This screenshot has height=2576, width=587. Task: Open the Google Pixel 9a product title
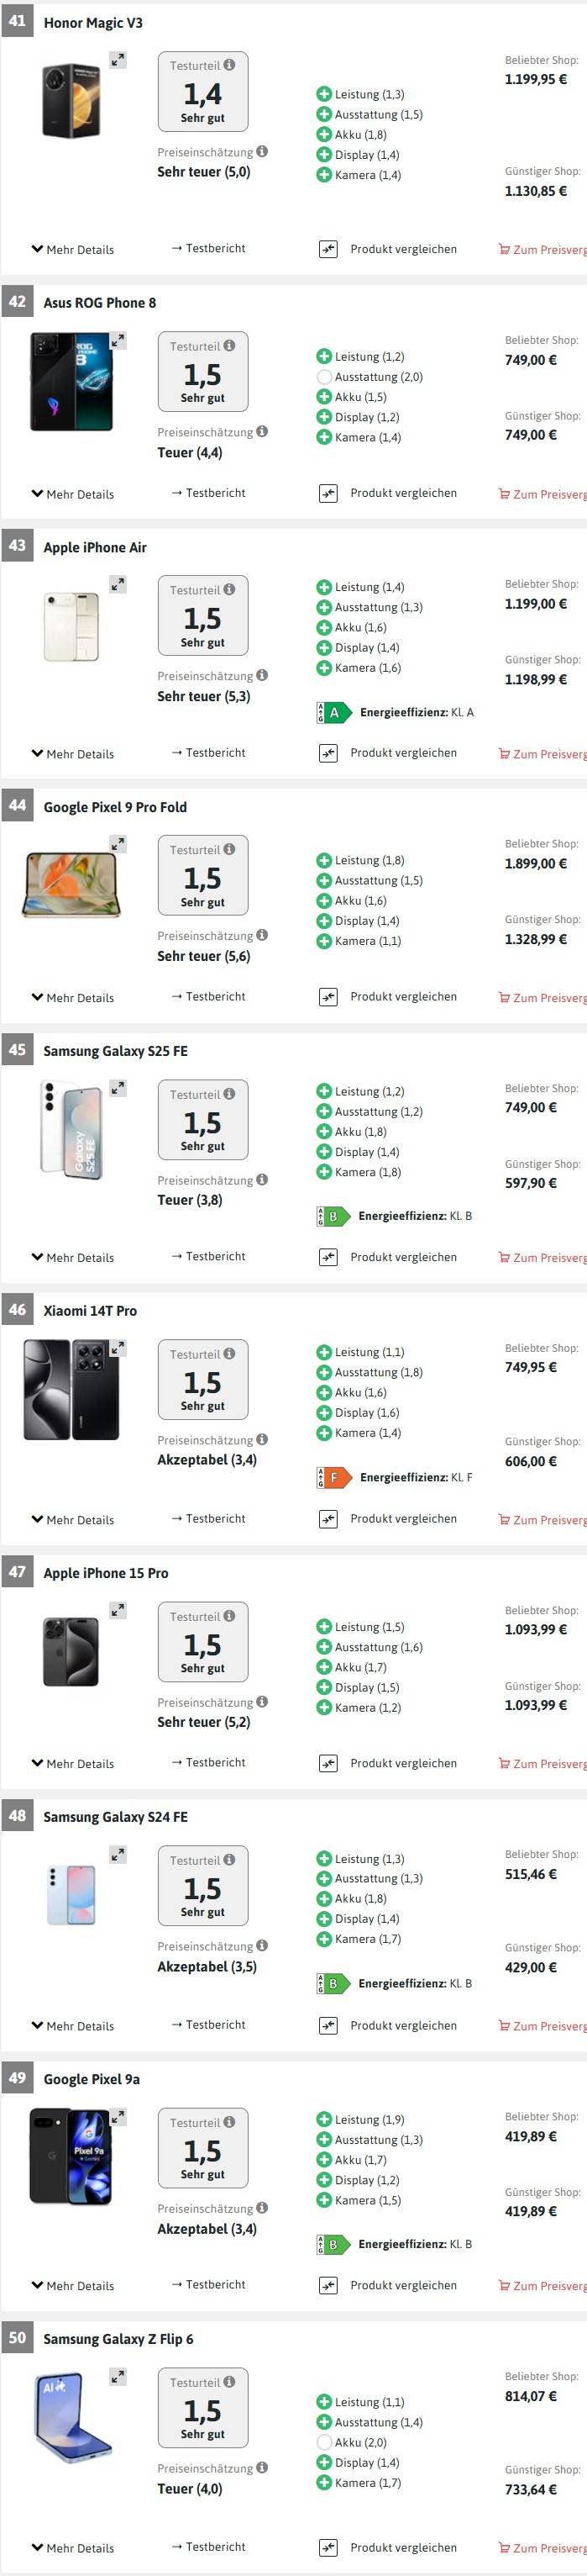pos(92,2079)
